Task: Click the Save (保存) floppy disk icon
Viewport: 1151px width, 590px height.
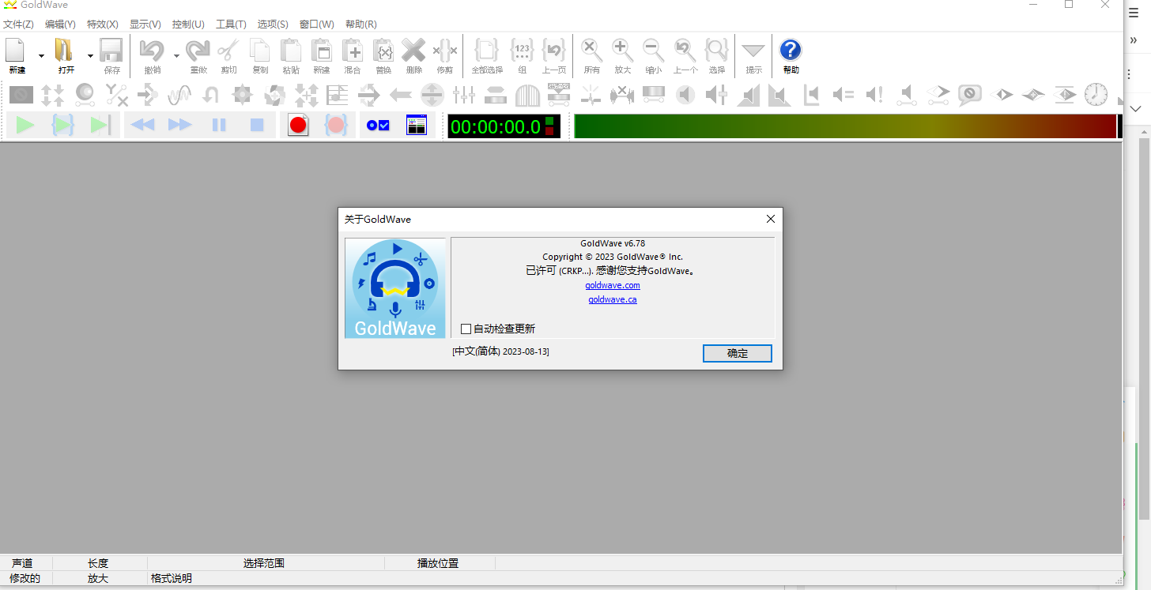Action: click(111, 51)
